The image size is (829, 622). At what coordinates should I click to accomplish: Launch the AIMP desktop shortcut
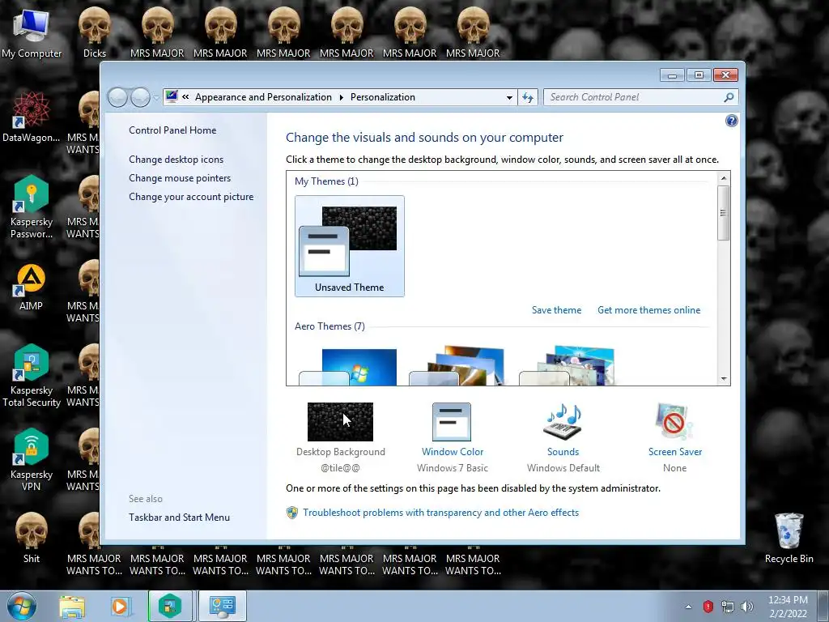coord(32,288)
